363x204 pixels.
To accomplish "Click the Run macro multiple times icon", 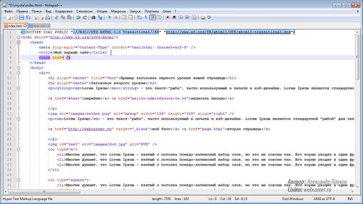I will pyautogui.click(x=187, y=18).
